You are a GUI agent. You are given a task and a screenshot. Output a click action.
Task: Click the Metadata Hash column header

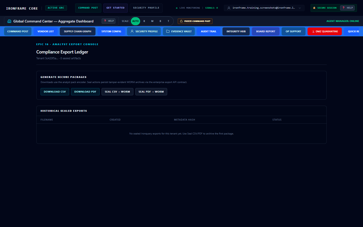tap(185, 120)
